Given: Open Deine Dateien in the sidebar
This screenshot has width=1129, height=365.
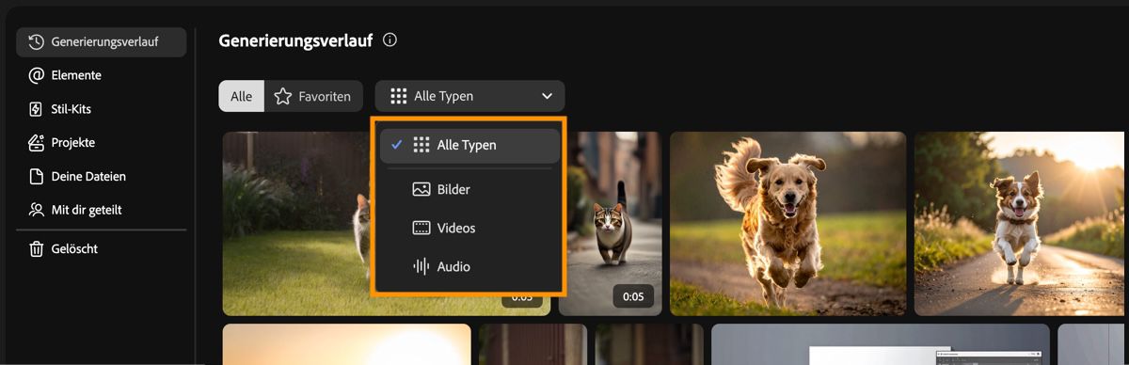Looking at the screenshot, I should point(77,177).
